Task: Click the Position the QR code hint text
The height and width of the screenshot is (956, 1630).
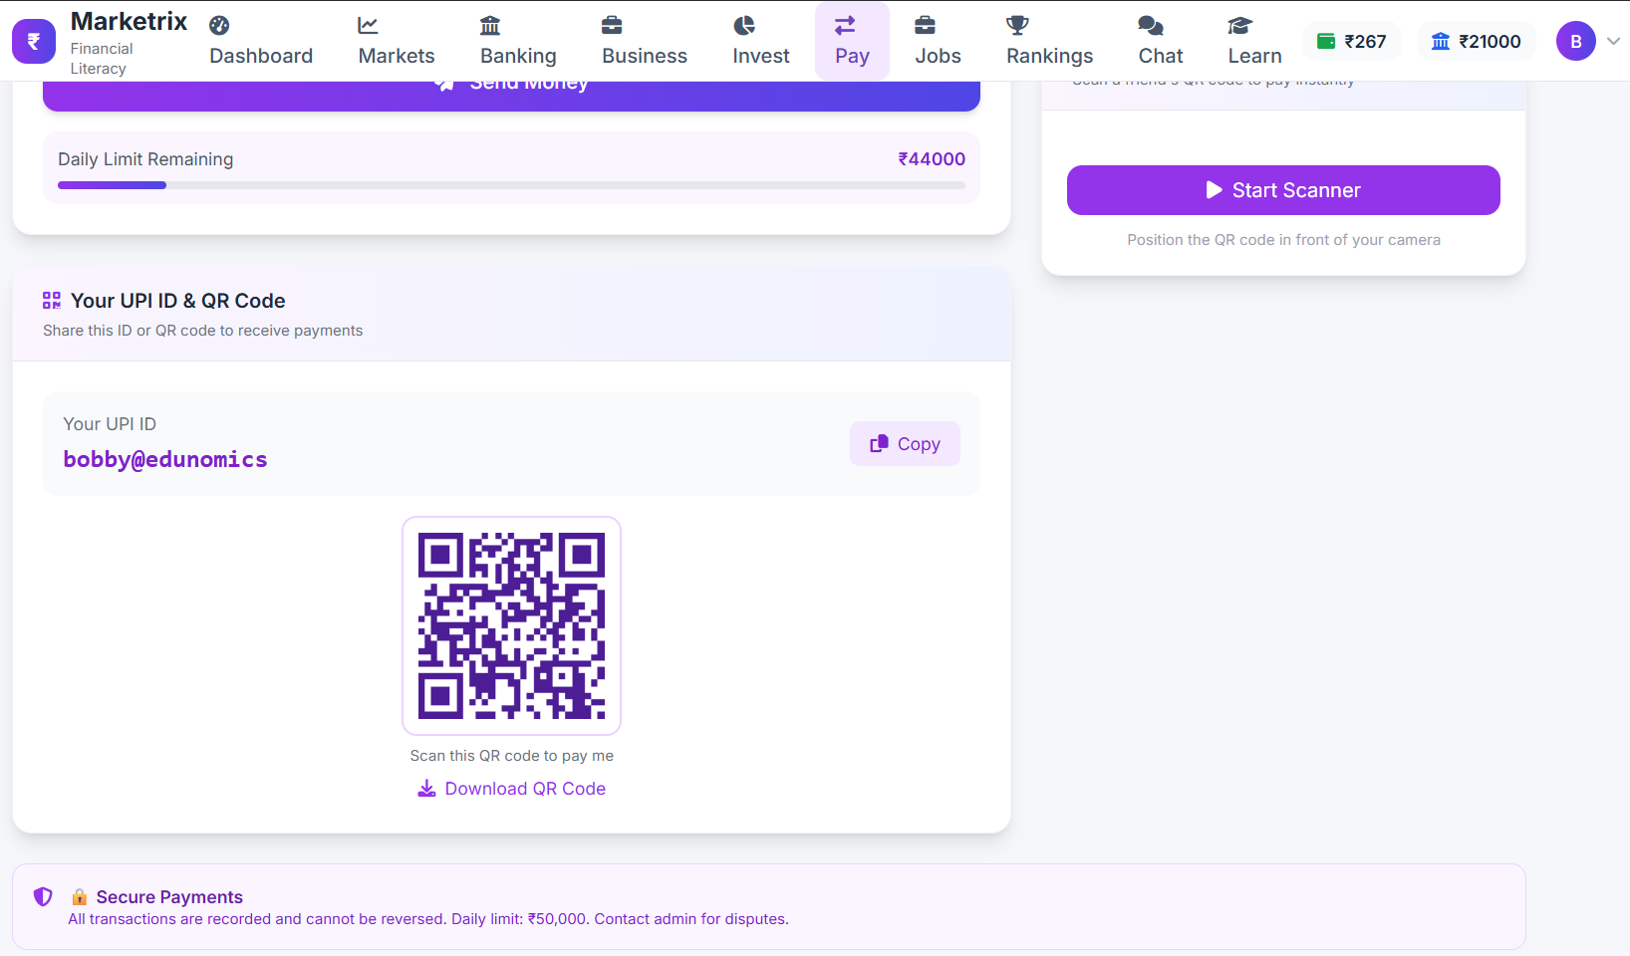Action: (x=1283, y=240)
